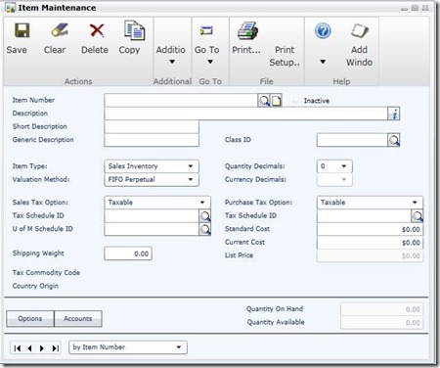Open the Sales Tax Schedule ID lookup
The height and width of the screenshot is (368, 440).
(x=205, y=216)
